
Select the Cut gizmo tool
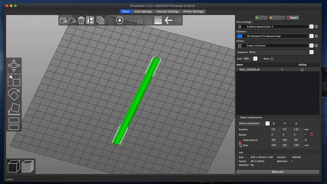tap(14, 124)
